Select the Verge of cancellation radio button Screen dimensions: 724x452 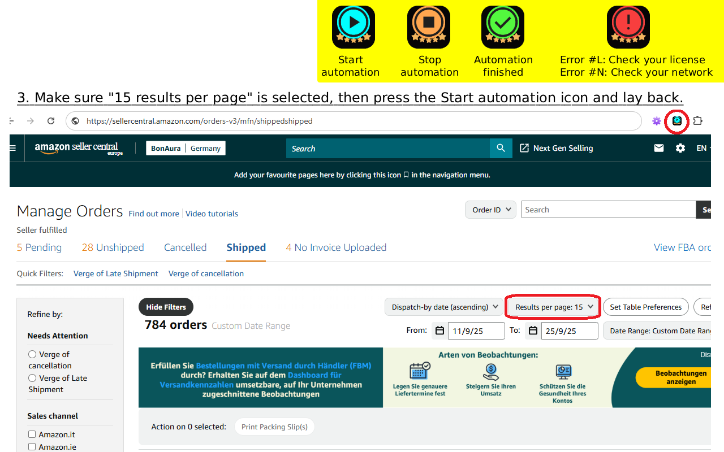[x=32, y=354]
